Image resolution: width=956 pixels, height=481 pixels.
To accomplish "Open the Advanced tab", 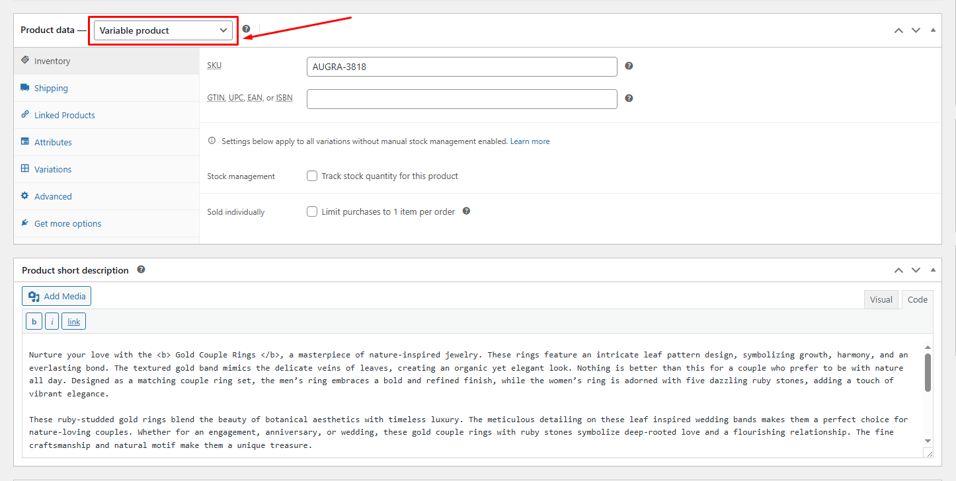I will coord(106,196).
